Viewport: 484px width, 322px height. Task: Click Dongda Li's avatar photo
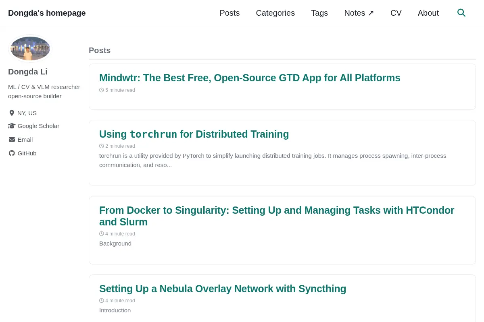click(x=30, y=48)
